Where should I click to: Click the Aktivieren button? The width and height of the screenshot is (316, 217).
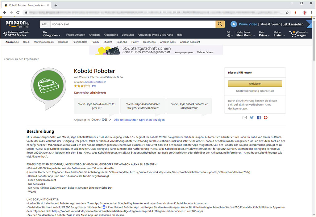pyautogui.click(x=255, y=84)
